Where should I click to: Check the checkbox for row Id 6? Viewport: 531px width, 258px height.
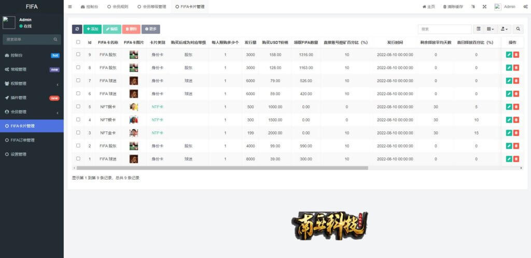[x=78, y=93]
